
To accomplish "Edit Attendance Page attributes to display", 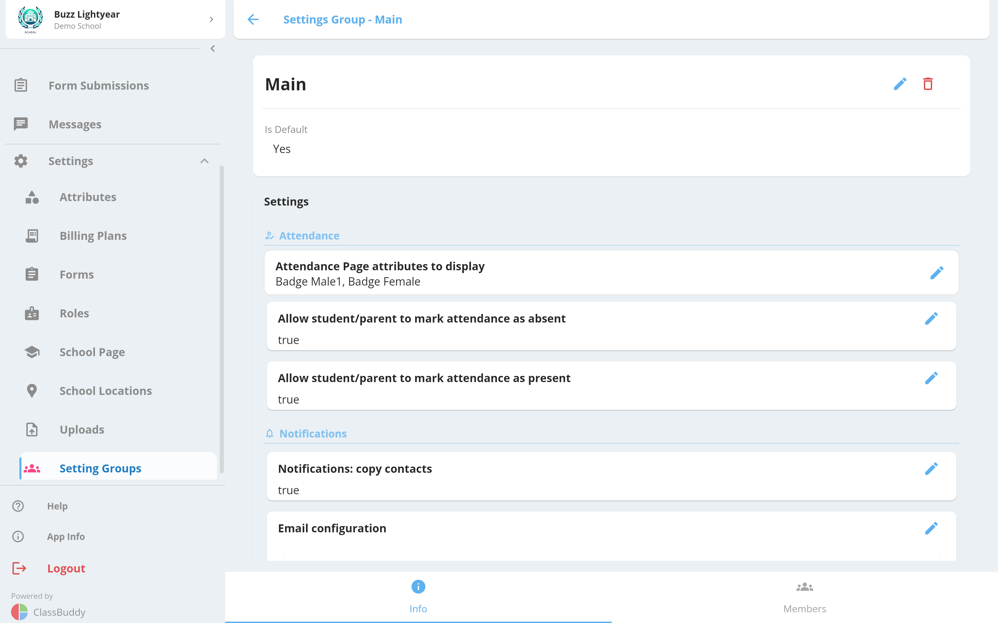I will tap(937, 273).
